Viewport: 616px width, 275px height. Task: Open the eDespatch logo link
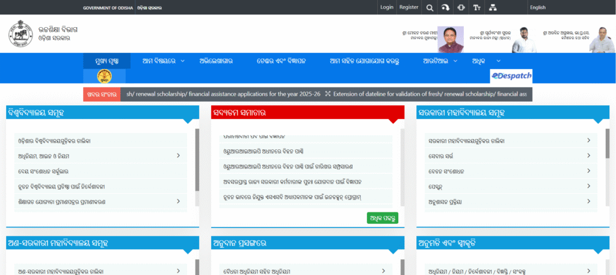511,76
